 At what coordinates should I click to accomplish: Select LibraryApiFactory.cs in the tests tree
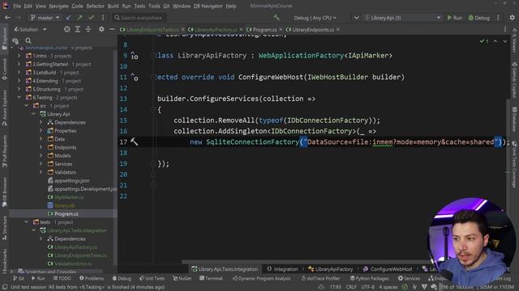[75, 247]
